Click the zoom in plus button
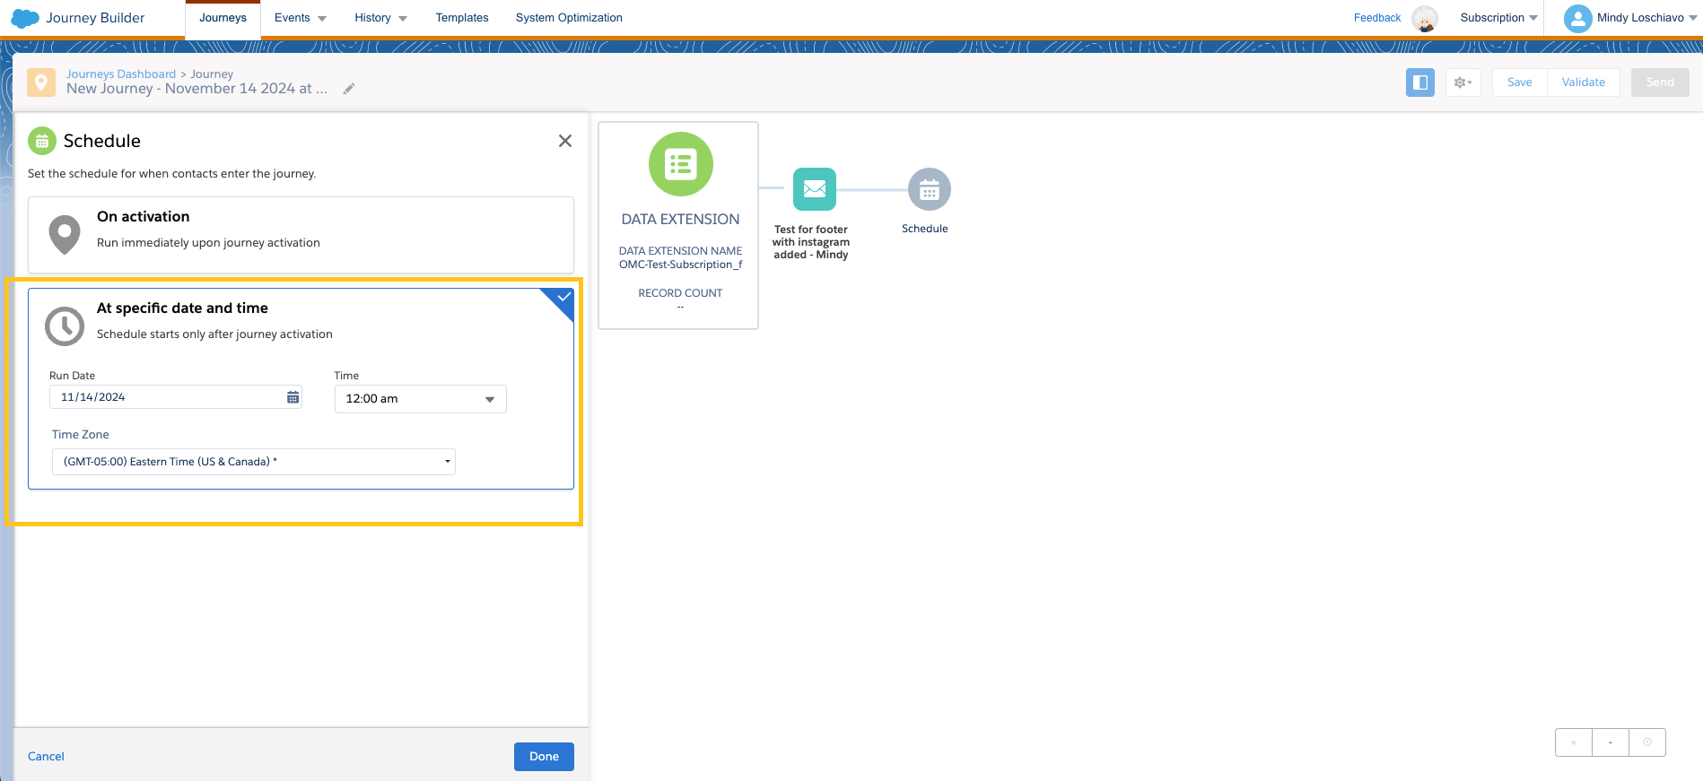This screenshot has height=781, width=1703. [x=1573, y=742]
